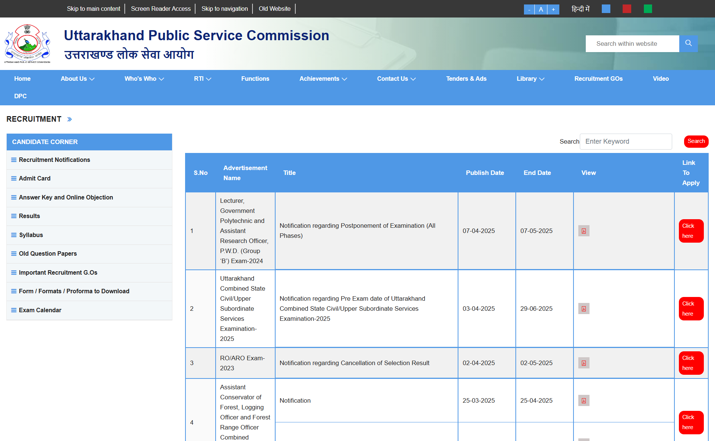Image resolution: width=715 pixels, height=441 pixels.
Task: Click the Uttarakhand Public Service Commission logo
Action: 27,44
